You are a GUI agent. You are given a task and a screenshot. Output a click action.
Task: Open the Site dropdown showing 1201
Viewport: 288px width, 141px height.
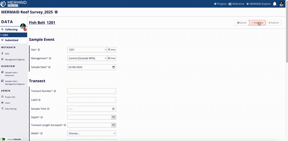click(x=87, y=49)
